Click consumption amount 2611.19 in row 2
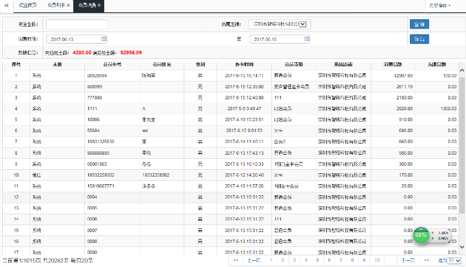 (x=404, y=87)
